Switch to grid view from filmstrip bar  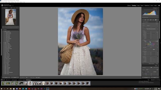tap(7, 80)
